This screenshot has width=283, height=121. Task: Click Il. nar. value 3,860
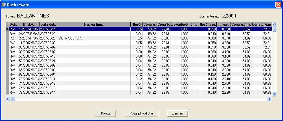click(x=224, y=43)
